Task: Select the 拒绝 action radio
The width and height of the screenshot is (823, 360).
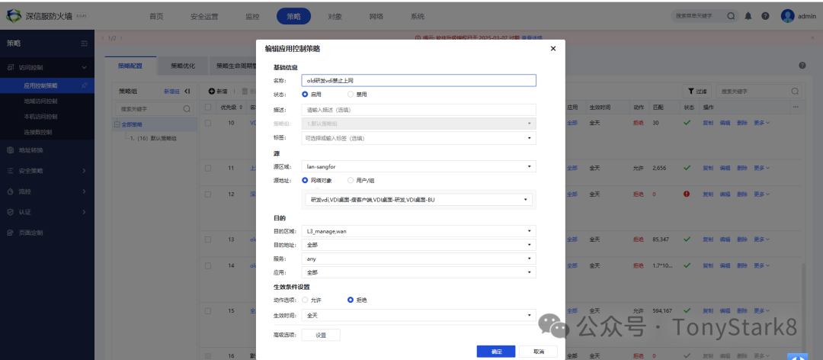Action: pyautogui.click(x=351, y=300)
